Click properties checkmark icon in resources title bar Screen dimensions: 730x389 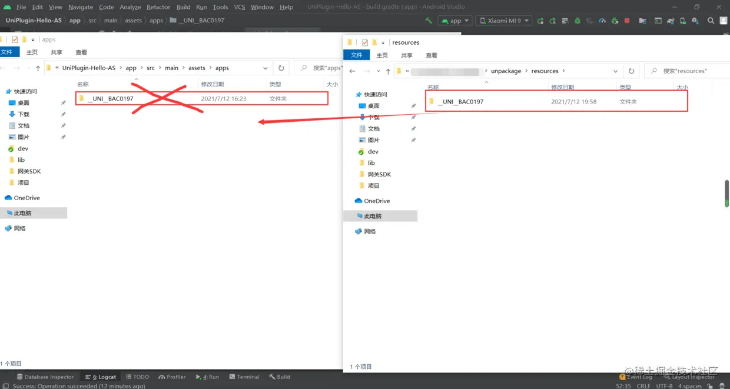pos(365,42)
